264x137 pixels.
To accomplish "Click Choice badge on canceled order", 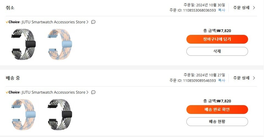I will tap(13, 22).
